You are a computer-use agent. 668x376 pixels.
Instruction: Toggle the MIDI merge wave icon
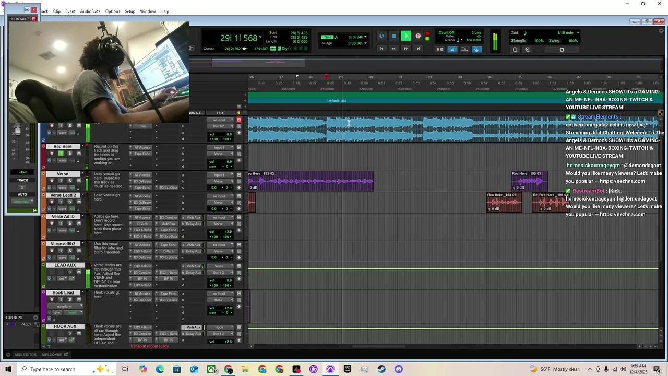[x=464, y=50]
